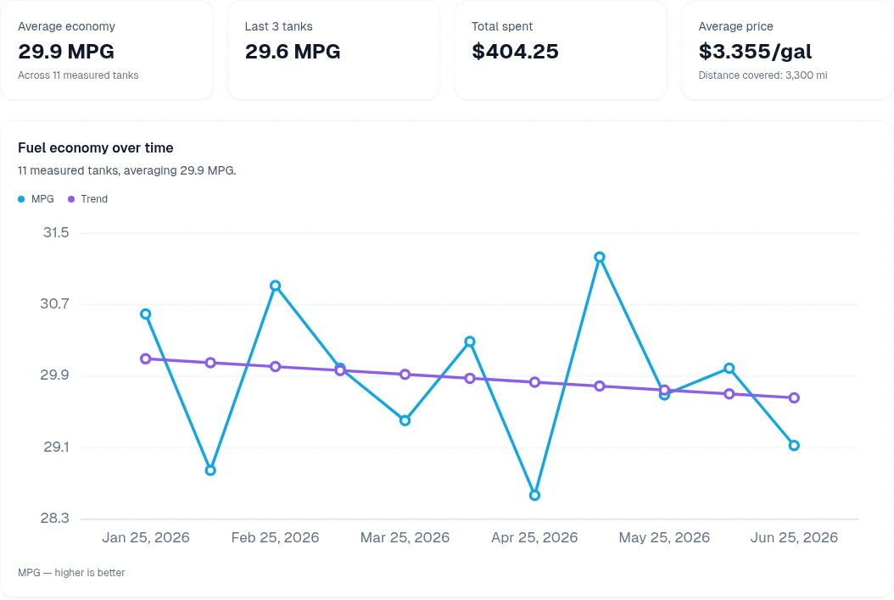The width and height of the screenshot is (894, 600).
Task: Click the '29.1' y-axis label
Action: [x=56, y=447]
